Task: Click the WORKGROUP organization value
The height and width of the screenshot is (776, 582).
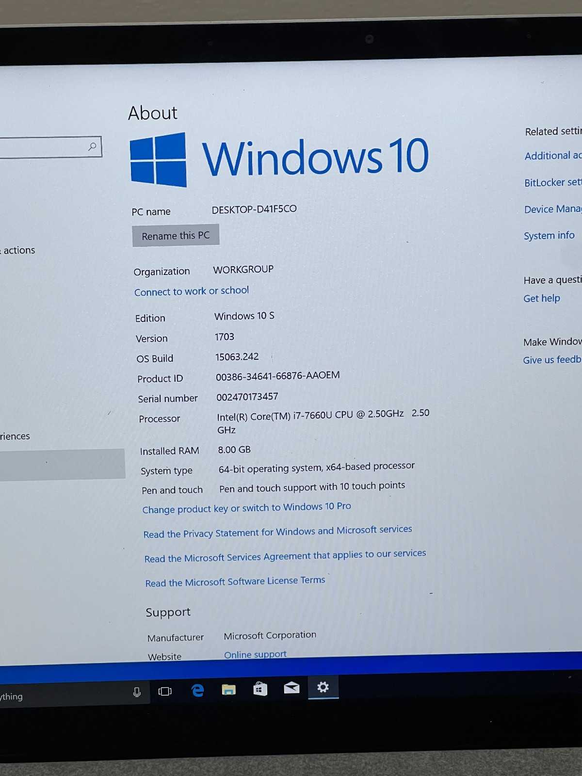Action: tap(243, 269)
